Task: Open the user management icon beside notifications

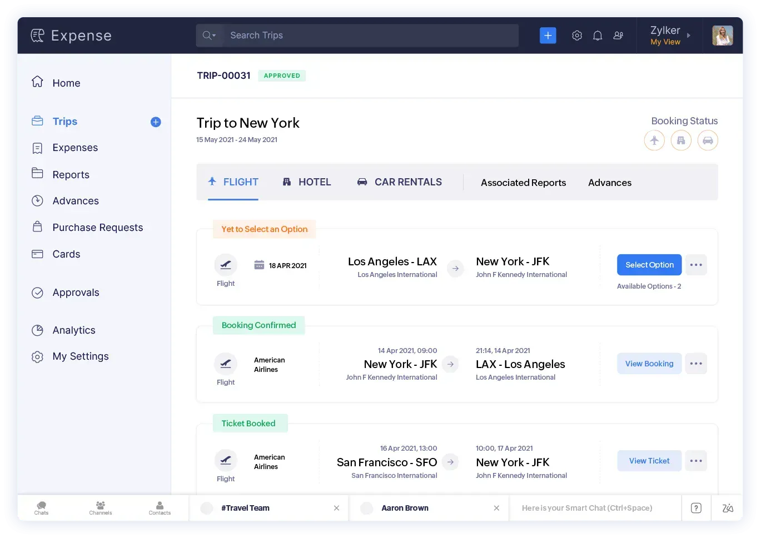Action: point(618,35)
